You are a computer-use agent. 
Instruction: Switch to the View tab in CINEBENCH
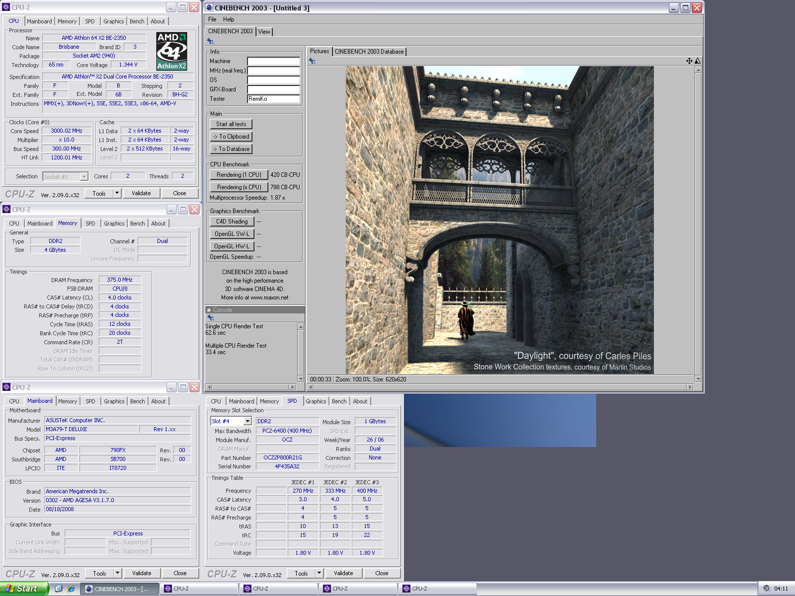click(x=264, y=31)
